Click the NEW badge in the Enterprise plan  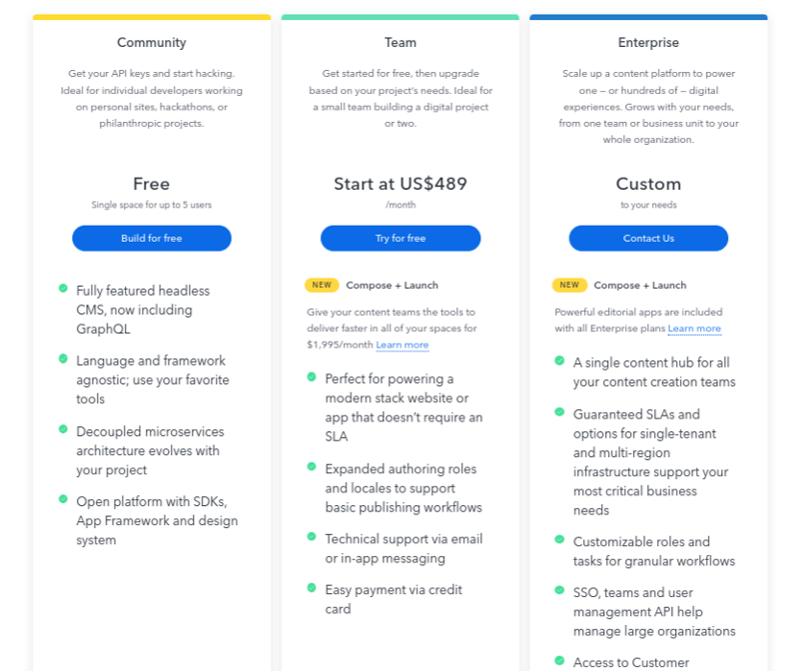568,285
